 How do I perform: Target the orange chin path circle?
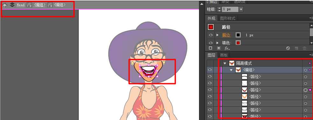tap(305, 97)
